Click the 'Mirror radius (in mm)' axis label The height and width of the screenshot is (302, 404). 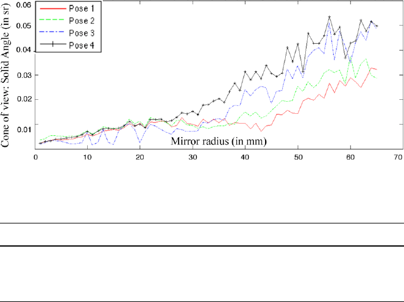coord(219,141)
